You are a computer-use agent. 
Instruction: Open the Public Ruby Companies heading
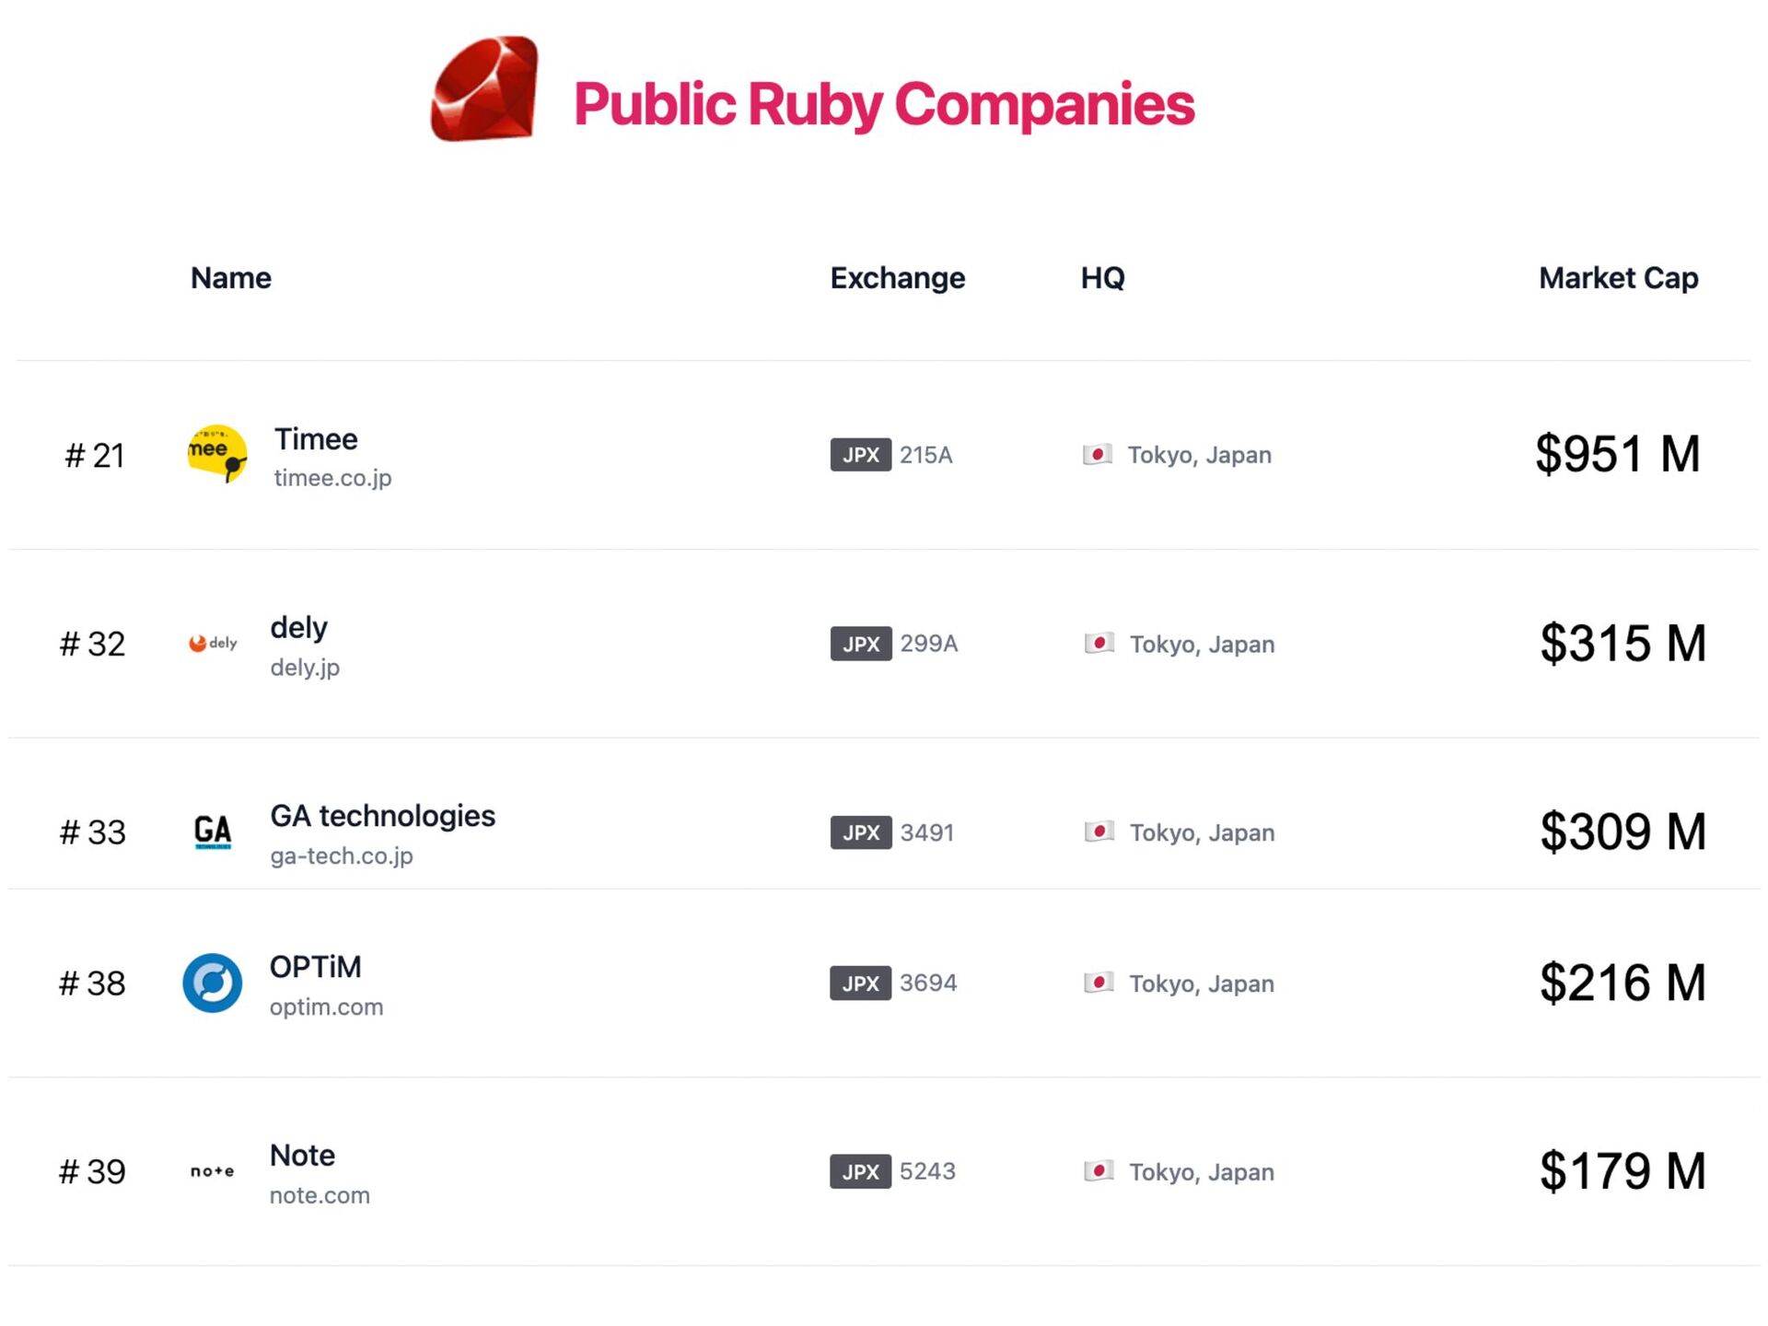click(x=883, y=103)
